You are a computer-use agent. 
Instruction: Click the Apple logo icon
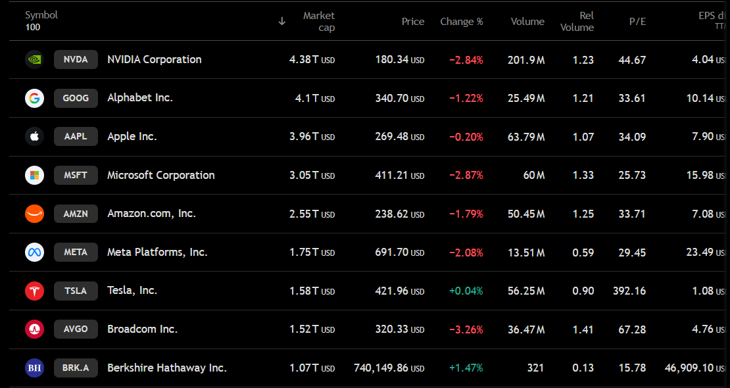click(34, 137)
